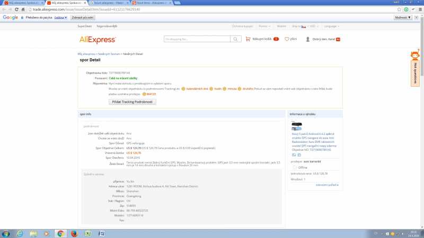Image resolution: width=424 pixels, height=238 pixels.
Task: Open the Můj aliexpress breadcrumb link
Action: pyautogui.click(x=86, y=54)
